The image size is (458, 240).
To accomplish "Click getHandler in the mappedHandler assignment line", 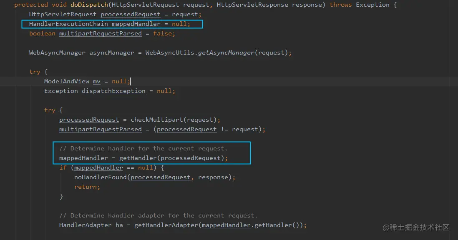I will point(138,158).
